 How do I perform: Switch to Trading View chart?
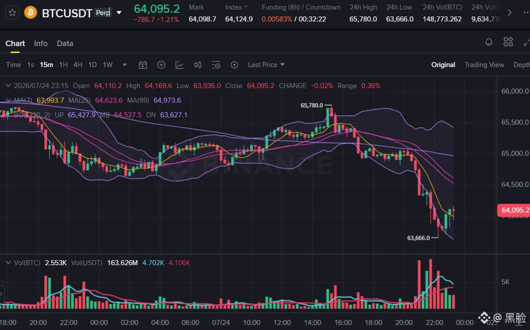coord(484,65)
